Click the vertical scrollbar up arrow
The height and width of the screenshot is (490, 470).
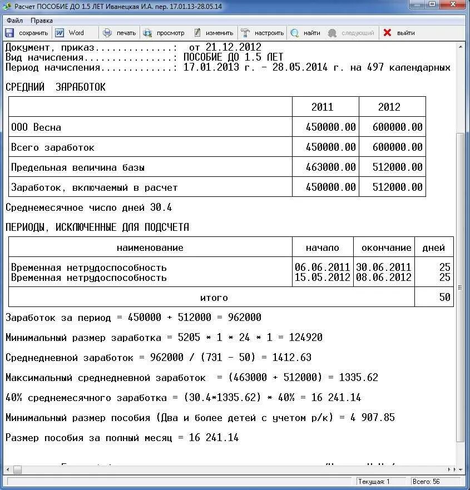461,47
